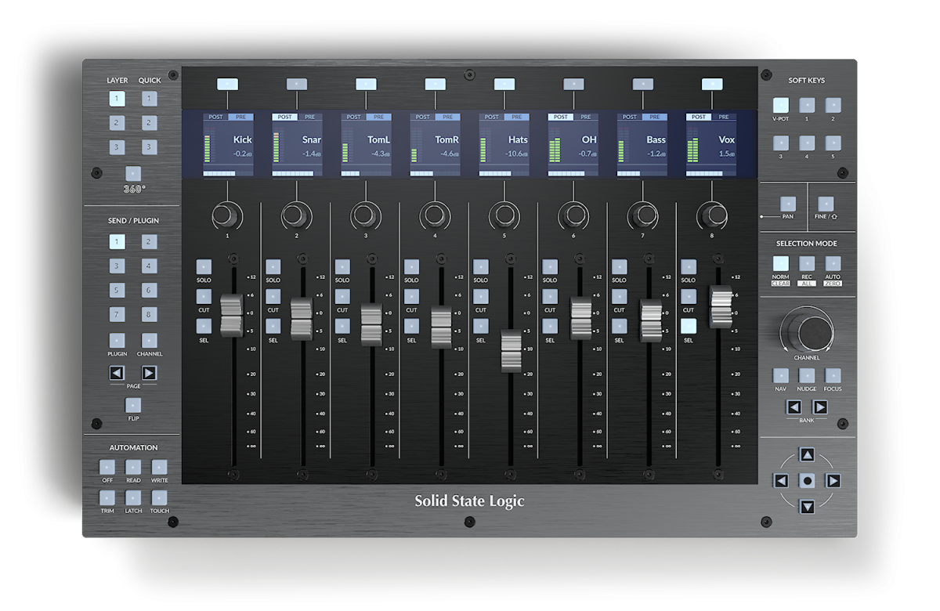Cut the Bass channel
The image size is (940, 611).
click(619, 296)
